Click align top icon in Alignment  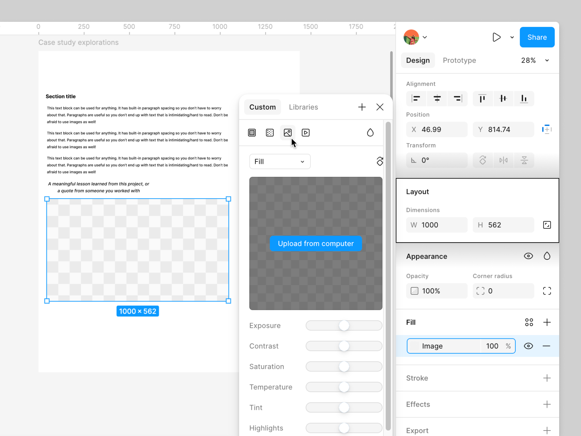482,98
